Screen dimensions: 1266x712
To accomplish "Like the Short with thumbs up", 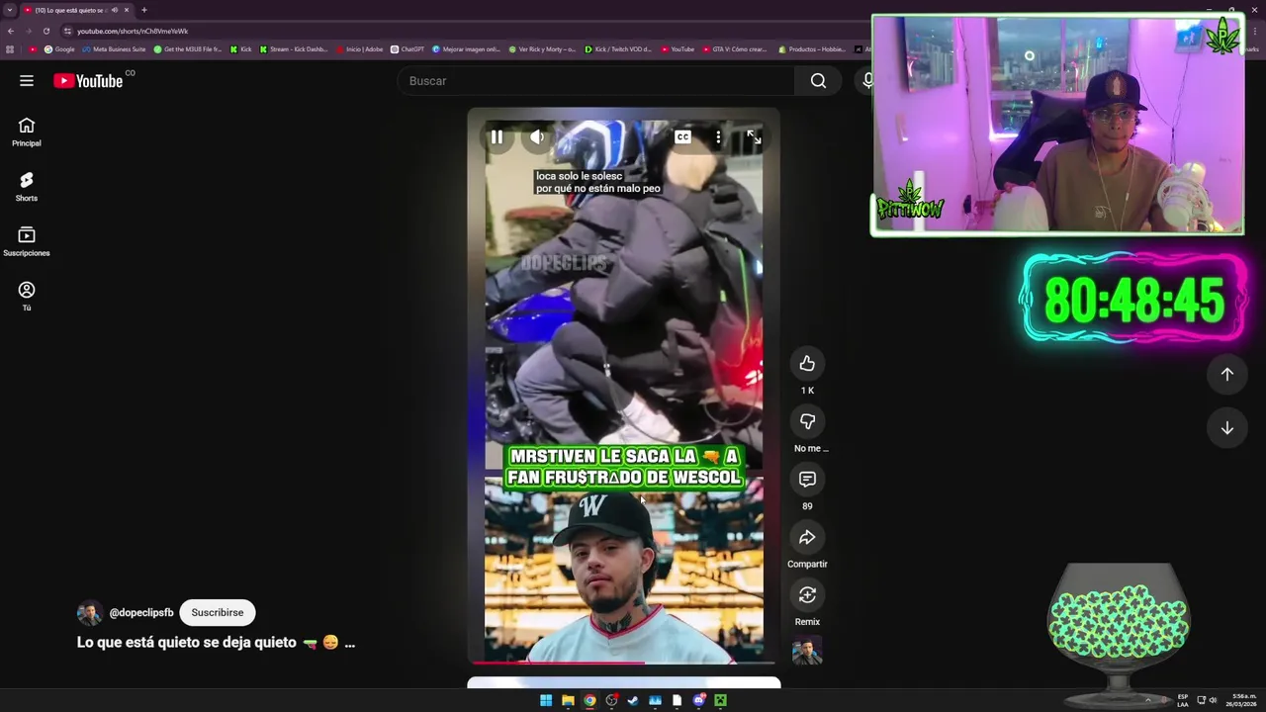I will [x=807, y=364].
